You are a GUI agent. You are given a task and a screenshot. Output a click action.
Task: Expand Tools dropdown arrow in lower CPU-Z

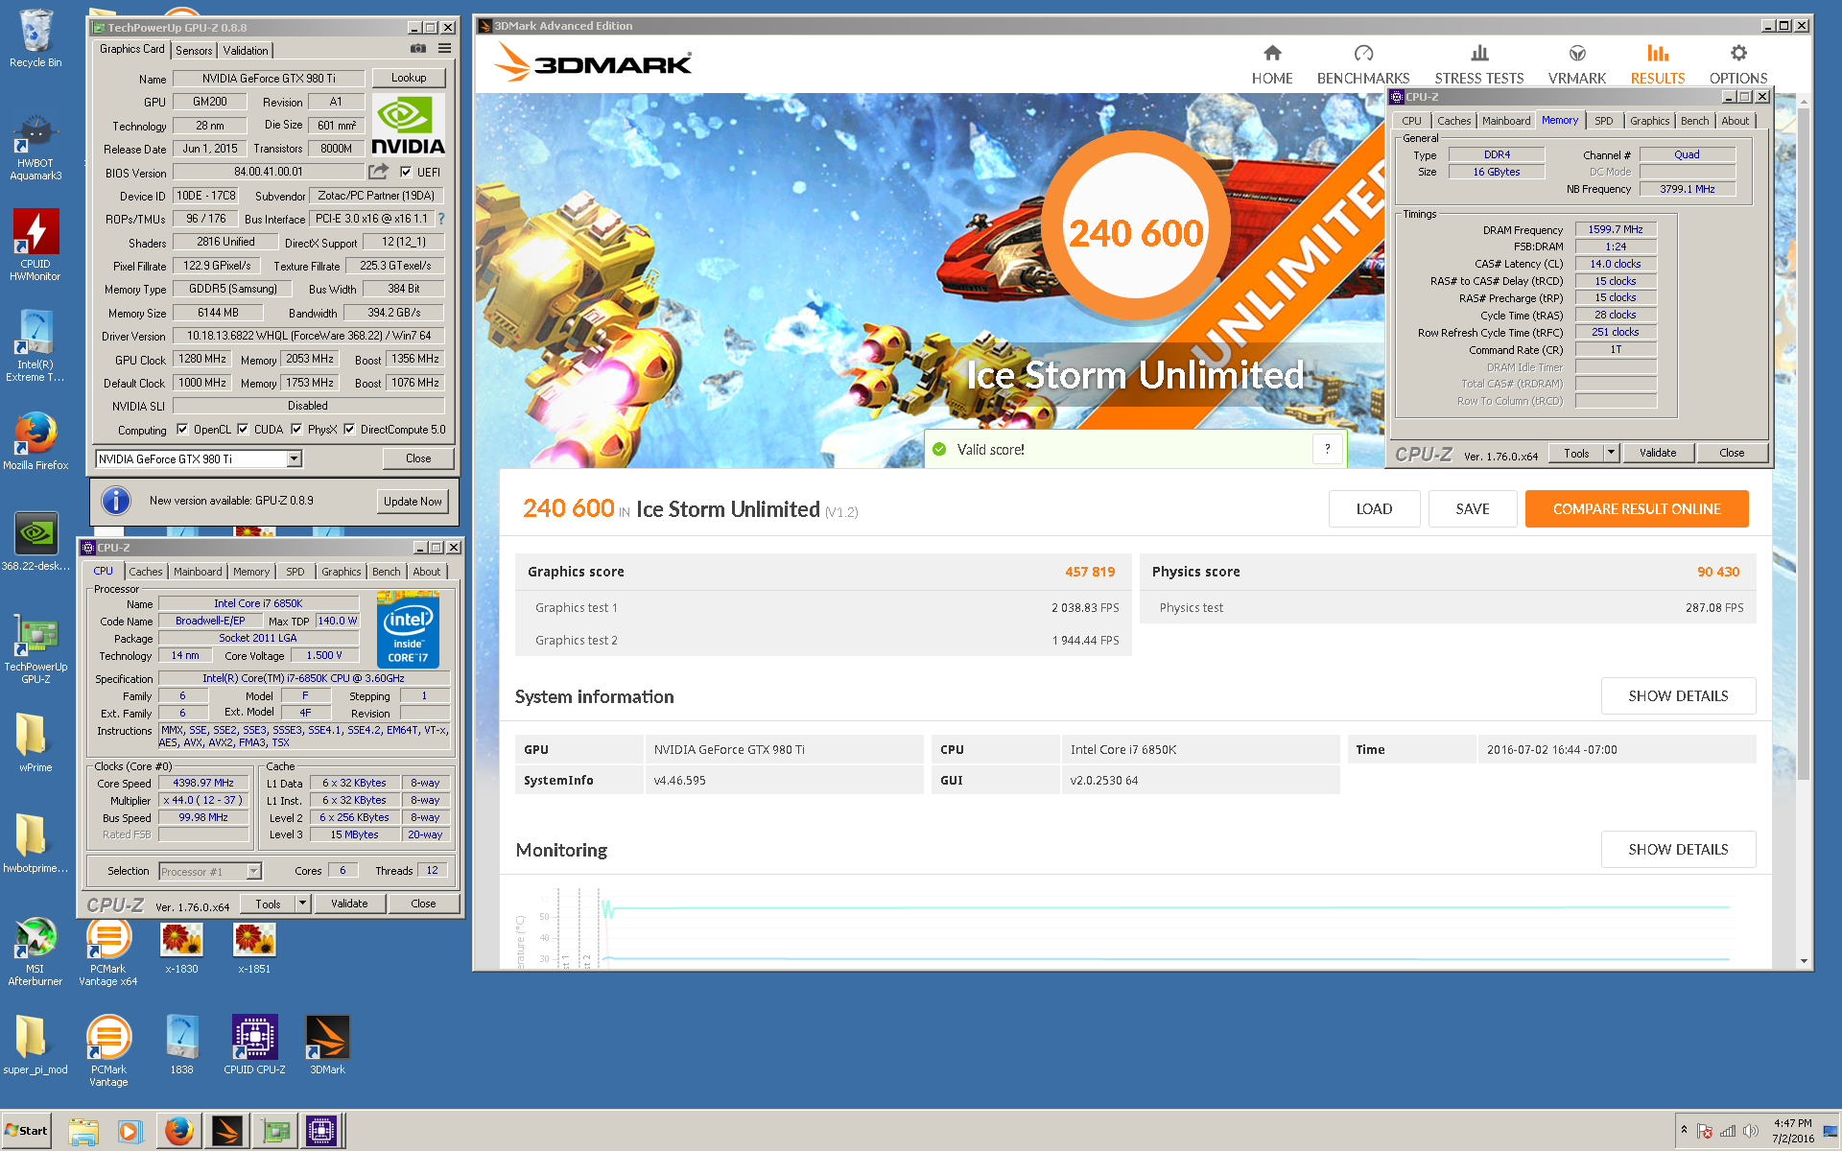[x=303, y=904]
